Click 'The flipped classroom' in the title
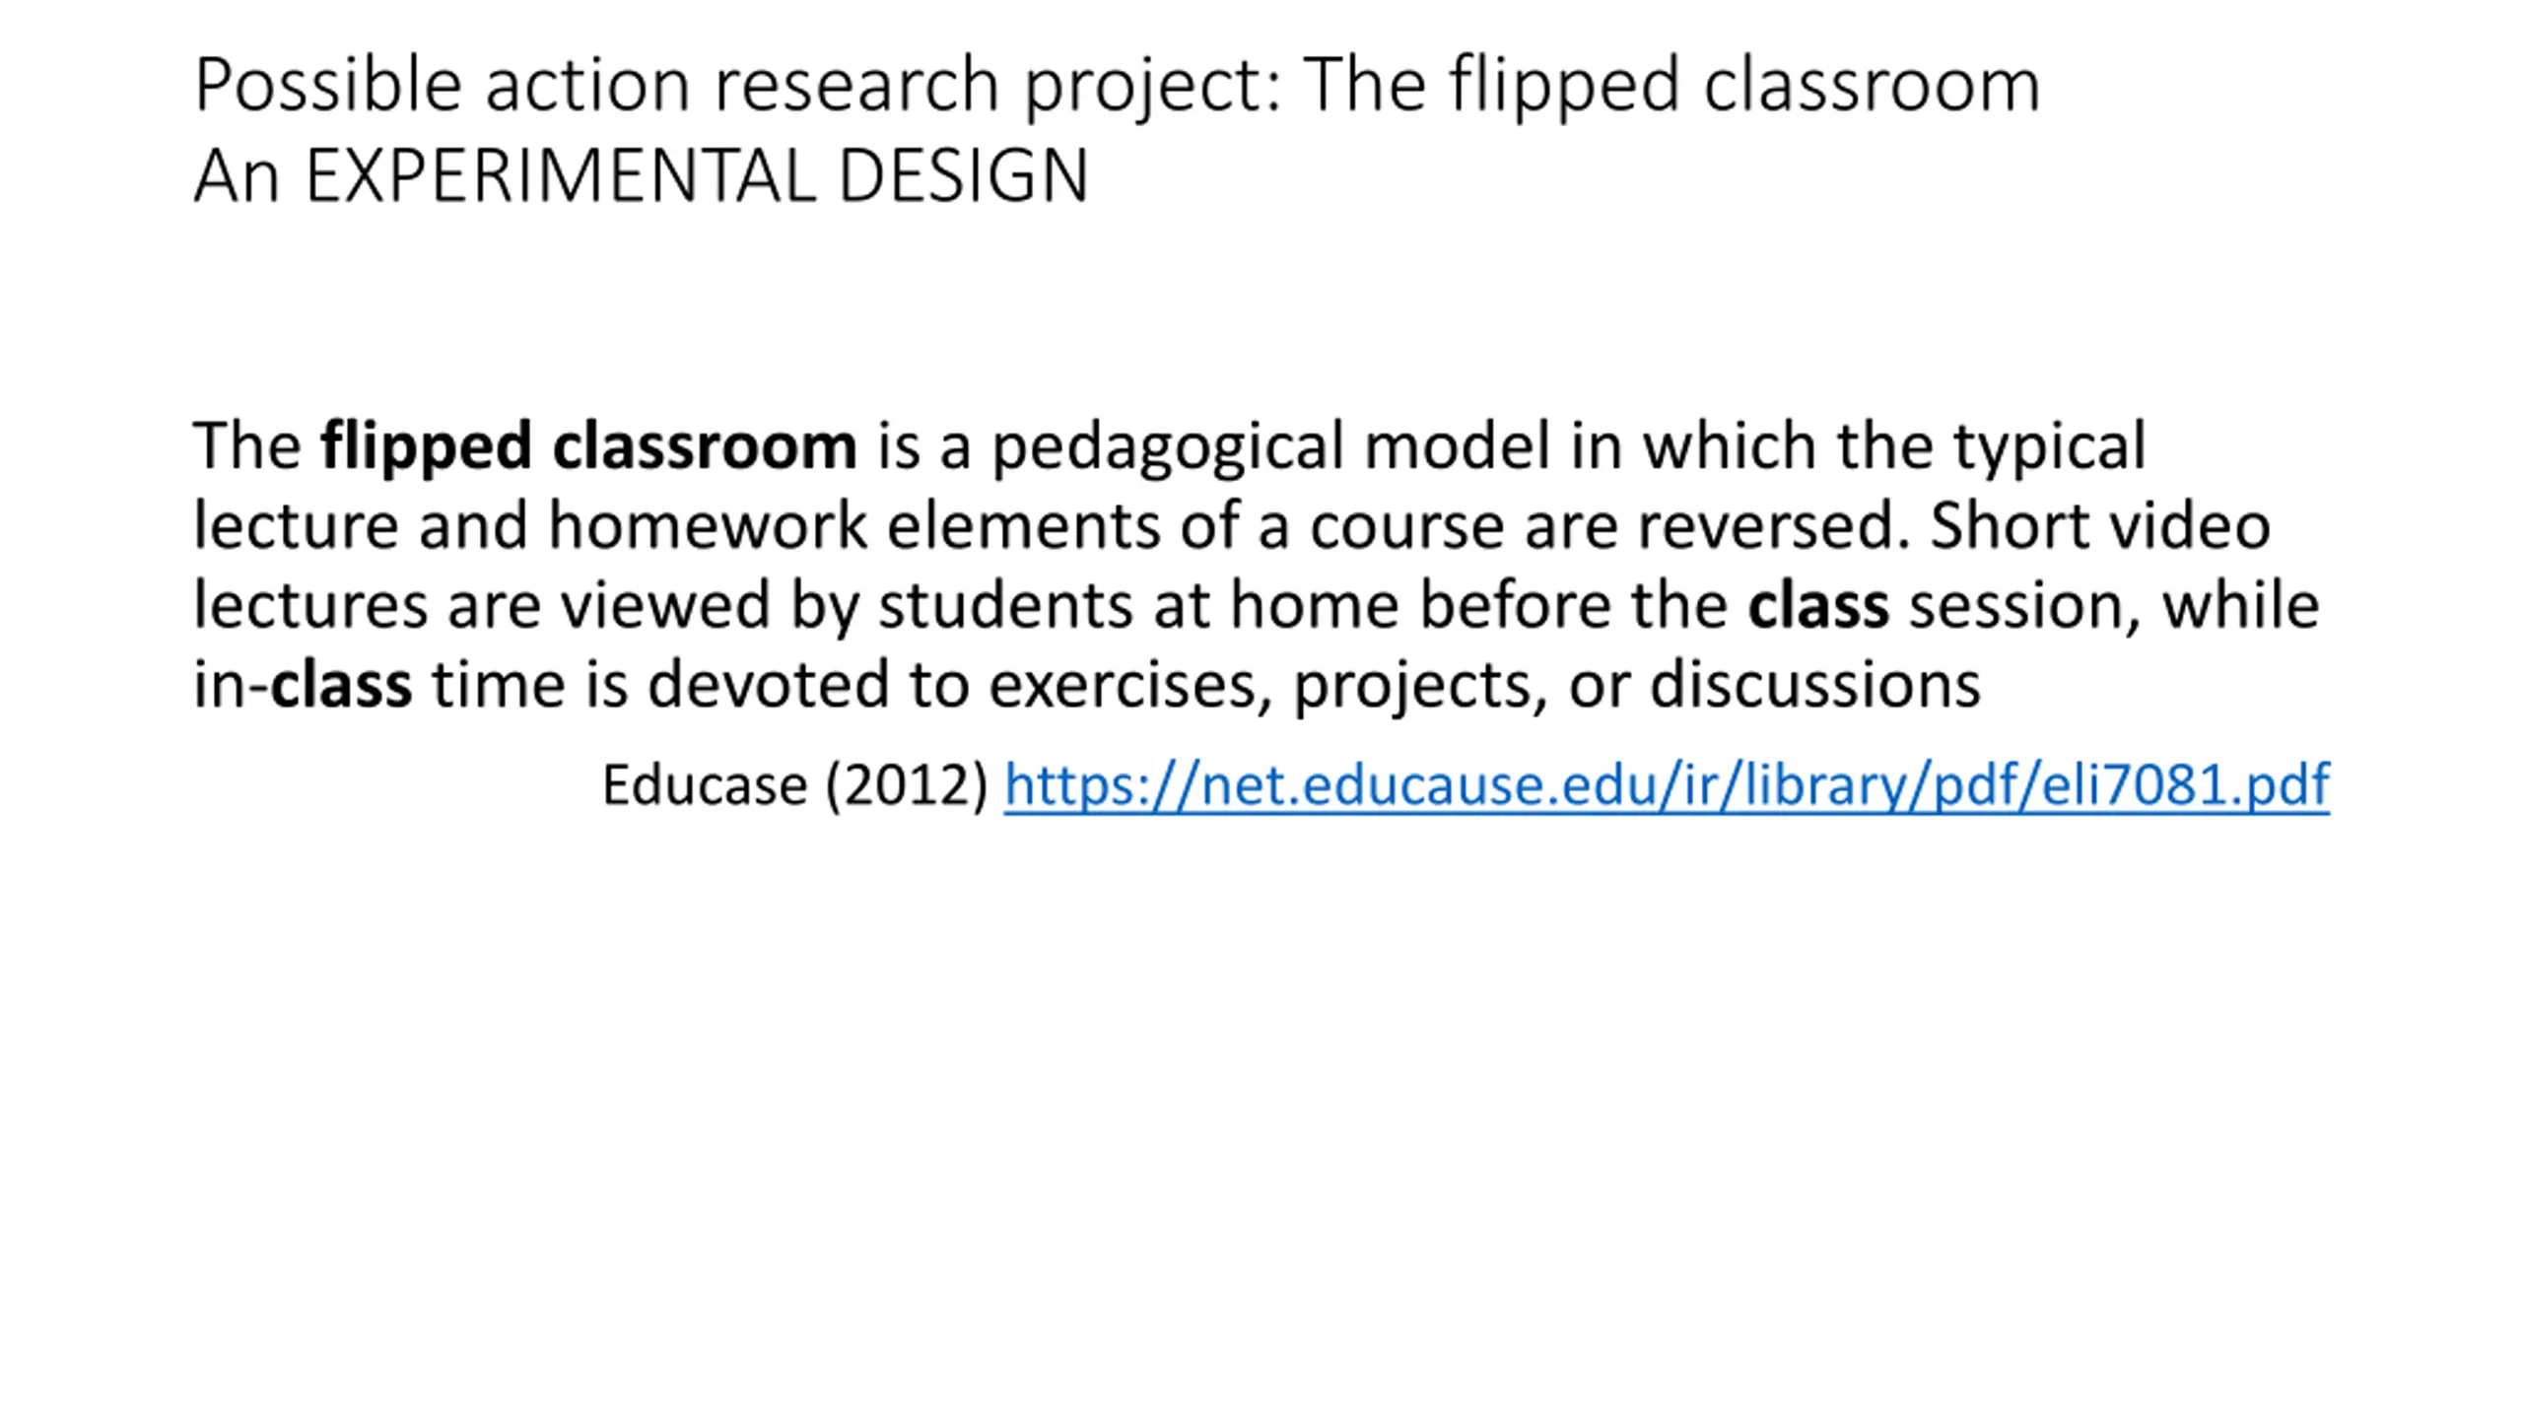The image size is (2523, 1419). (x=1671, y=86)
